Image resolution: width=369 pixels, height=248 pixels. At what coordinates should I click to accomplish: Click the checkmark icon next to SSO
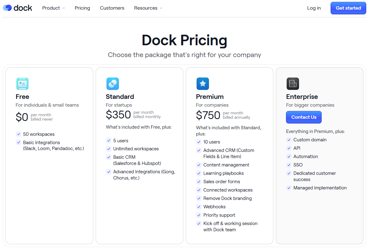click(x=289, y=165)
